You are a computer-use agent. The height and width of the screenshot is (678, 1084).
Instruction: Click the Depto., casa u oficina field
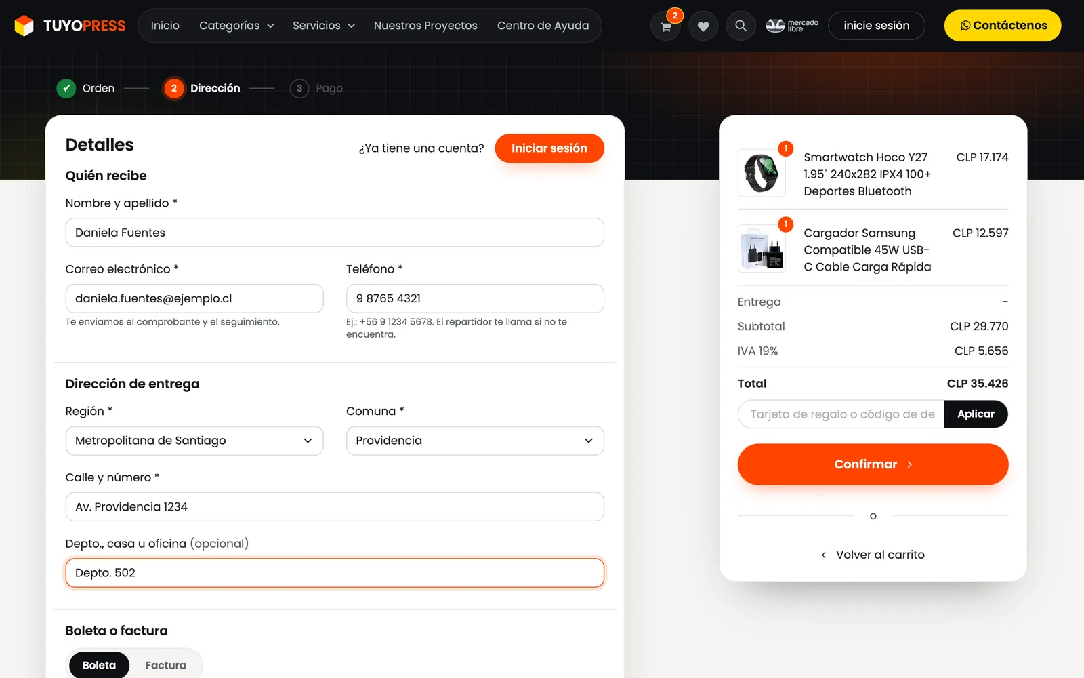pyautogui.click(x=335, y=573)
